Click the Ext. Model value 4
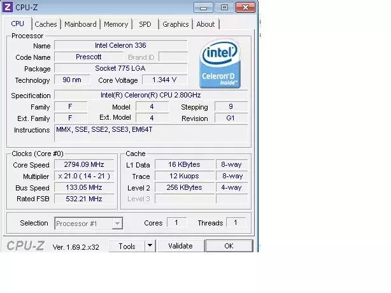Screen dimensions: 391x293 [x=152, y=118]
